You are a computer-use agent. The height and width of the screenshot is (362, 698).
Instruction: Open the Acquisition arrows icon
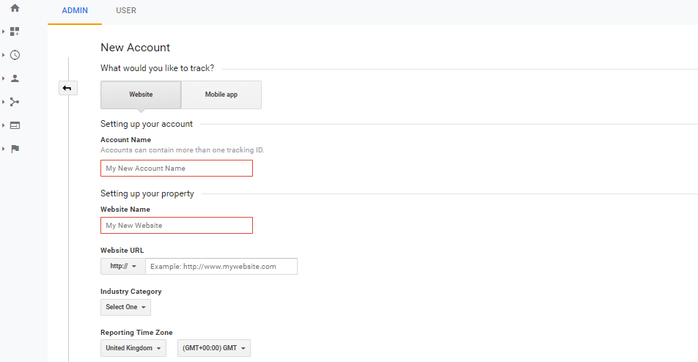(15, 102)
